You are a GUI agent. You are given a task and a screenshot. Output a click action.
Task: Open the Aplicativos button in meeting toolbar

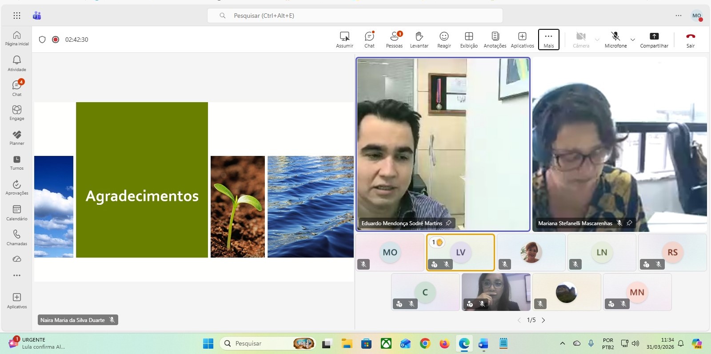tap(522, 39)
